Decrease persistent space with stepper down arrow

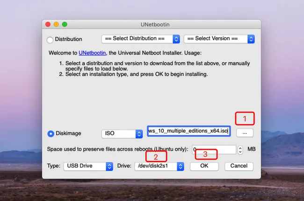pyautogui.click(x=240, y=152)
